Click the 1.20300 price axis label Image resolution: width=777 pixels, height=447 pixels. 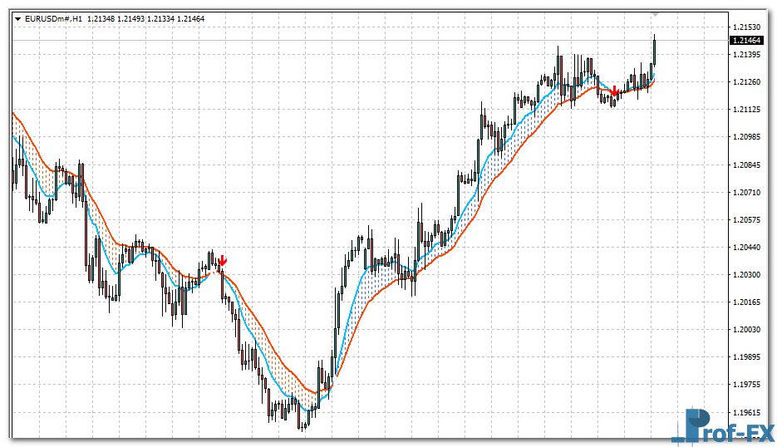pos(747,274)
